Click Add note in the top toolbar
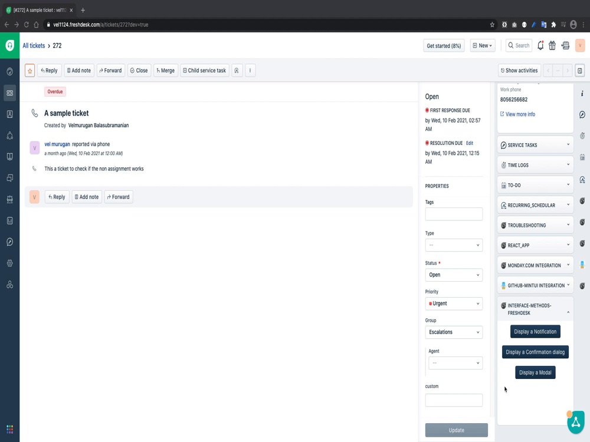The image size is (590, 442). (79, 71)
